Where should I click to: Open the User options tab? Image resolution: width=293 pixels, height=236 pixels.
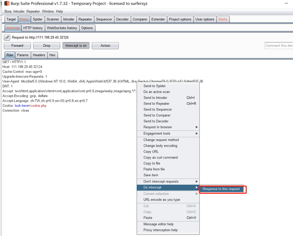click(x=205, y=19)
